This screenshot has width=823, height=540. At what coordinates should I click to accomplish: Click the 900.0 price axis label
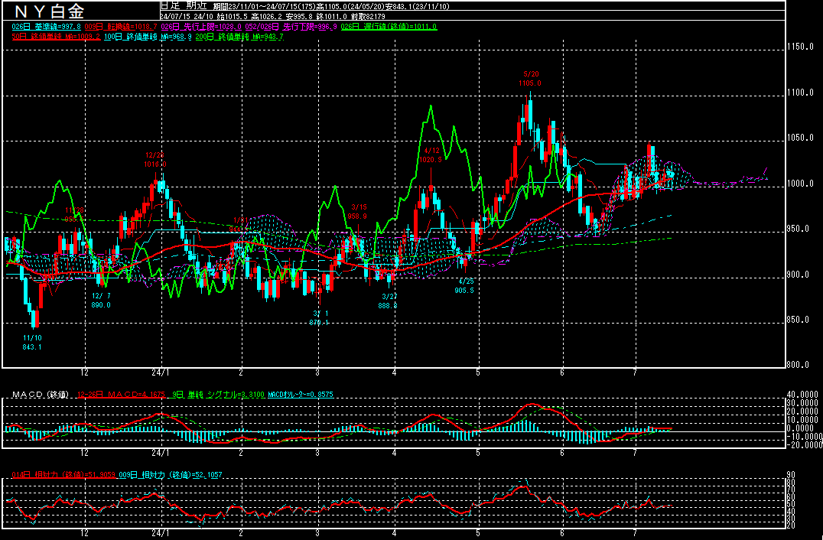(799, 275)
